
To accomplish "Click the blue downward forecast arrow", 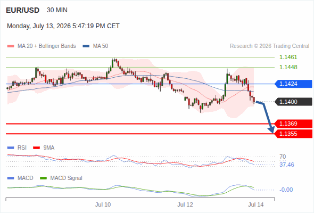I will click(x=266, y=117).
